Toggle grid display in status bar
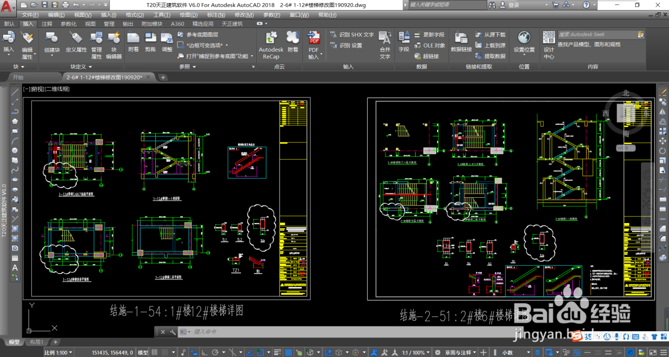The width and height of the screenshot is (669, 357). click(155, 352)
